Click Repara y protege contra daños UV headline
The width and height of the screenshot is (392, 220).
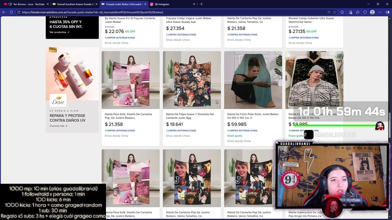[67, 118]
